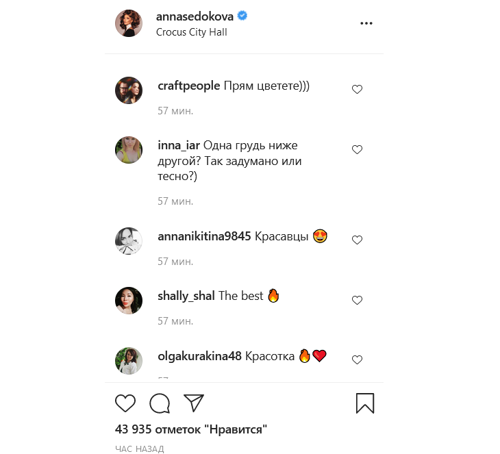
Task: Share post via paper plane icon
Action: click(x=194, y=403)
